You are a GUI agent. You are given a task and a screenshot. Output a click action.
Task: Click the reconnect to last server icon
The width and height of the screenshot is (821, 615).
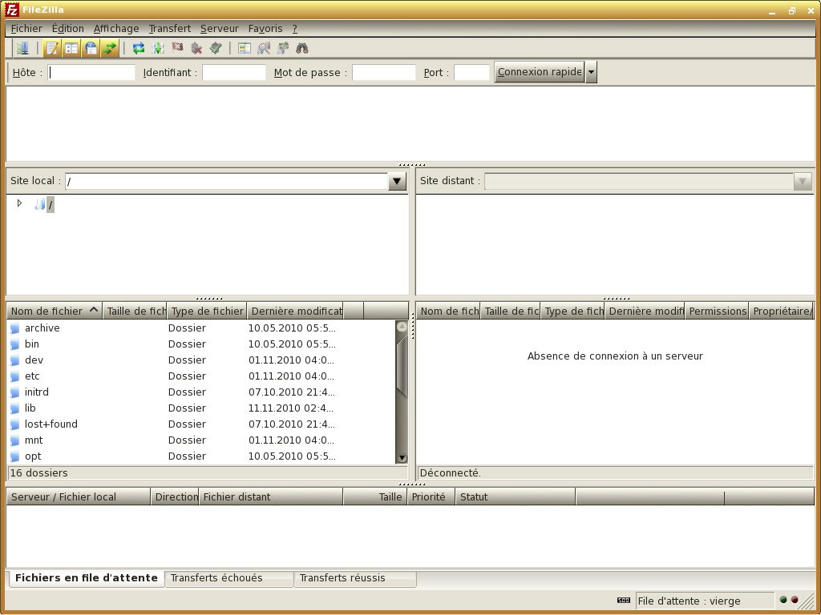pos(216,48)
